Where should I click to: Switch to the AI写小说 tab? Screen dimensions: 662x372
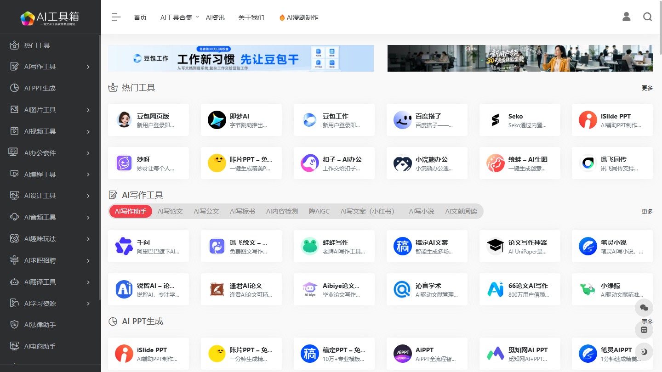tap(422, 211)
